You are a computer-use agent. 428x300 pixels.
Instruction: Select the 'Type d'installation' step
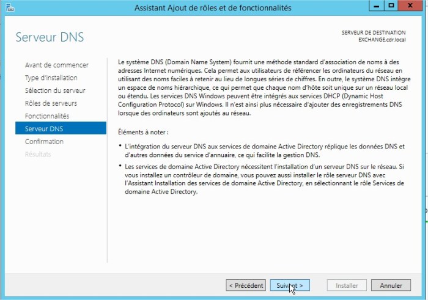coord(51,78)
